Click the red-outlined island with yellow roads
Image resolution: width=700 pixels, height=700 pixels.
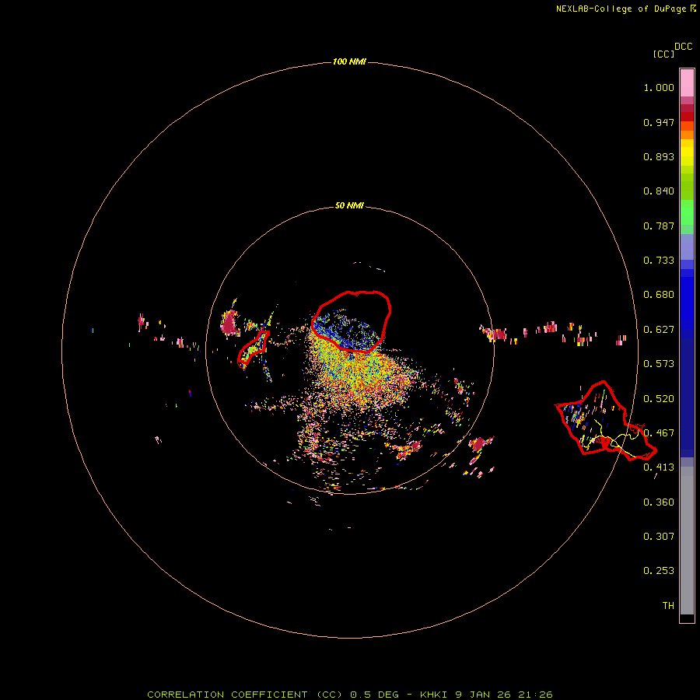click(605, 422)
